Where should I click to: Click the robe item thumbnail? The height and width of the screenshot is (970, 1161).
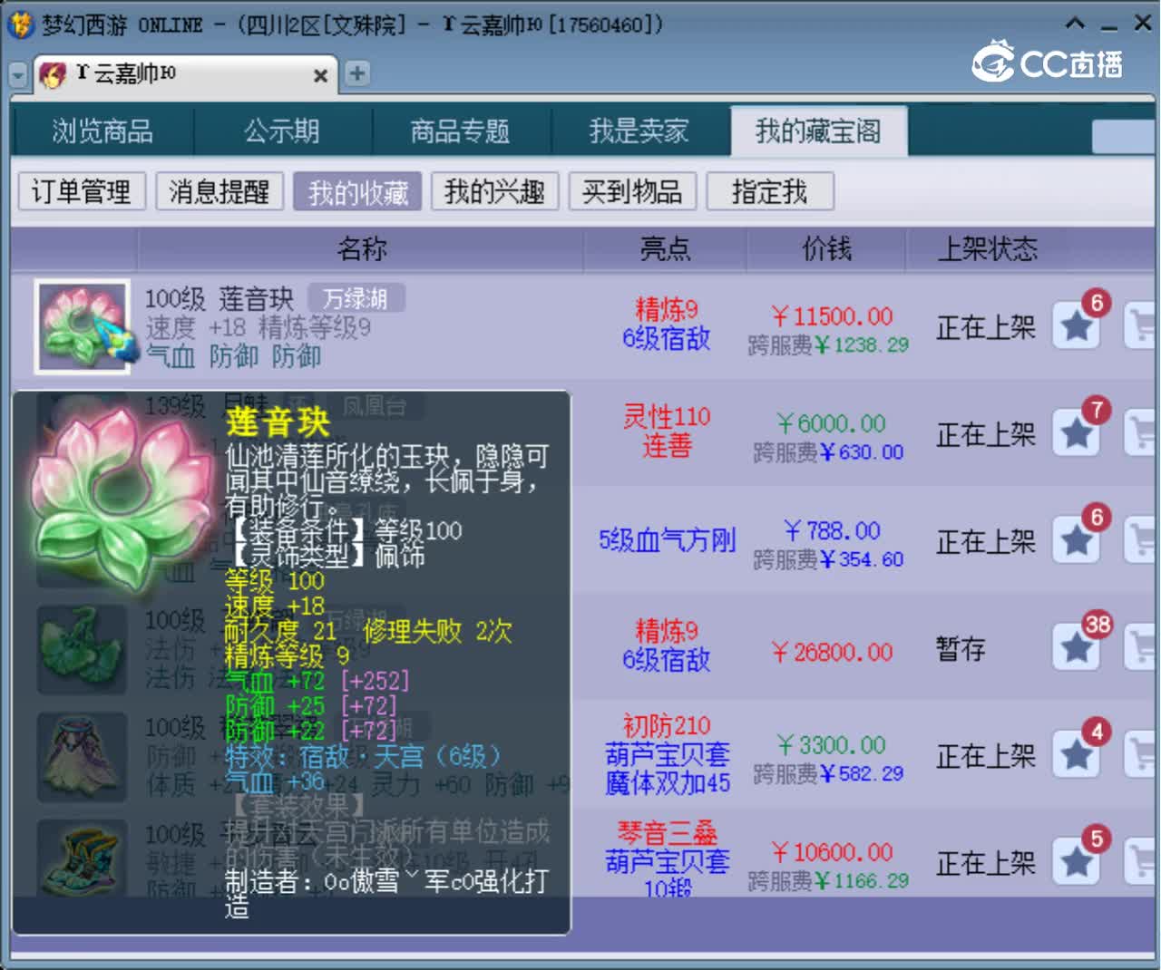pos(82,756)
